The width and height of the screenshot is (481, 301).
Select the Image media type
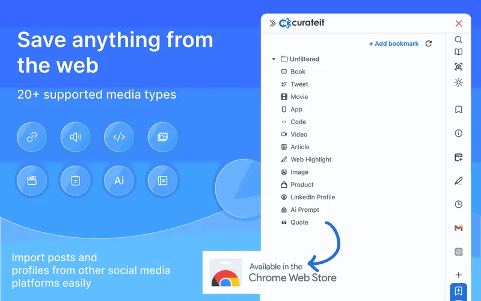(x=295, y=172)
